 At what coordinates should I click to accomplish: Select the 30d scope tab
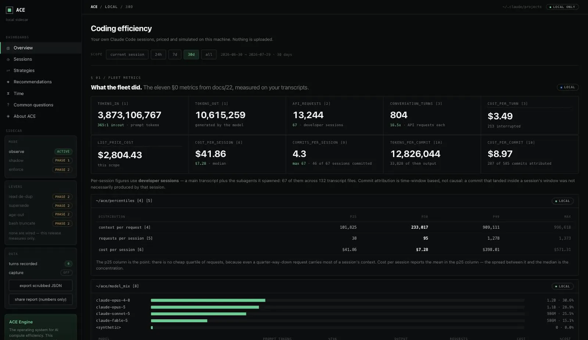(x=191, y=54)
